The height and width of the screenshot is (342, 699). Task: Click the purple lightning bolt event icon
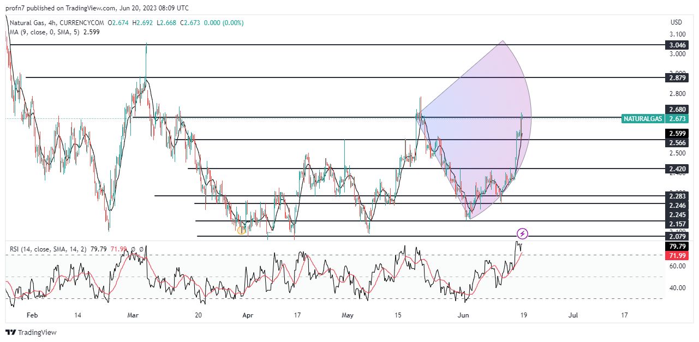522,233
